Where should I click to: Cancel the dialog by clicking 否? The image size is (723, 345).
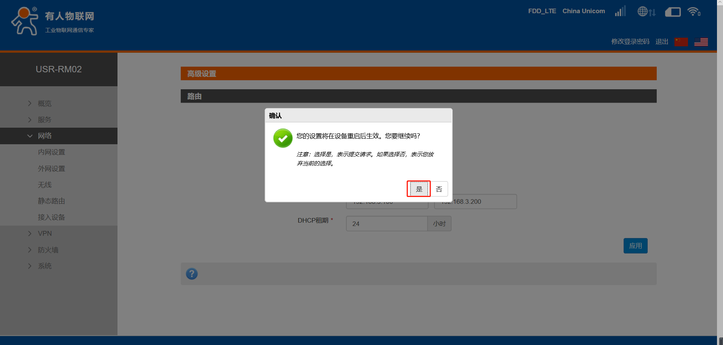tap(439, 189)
